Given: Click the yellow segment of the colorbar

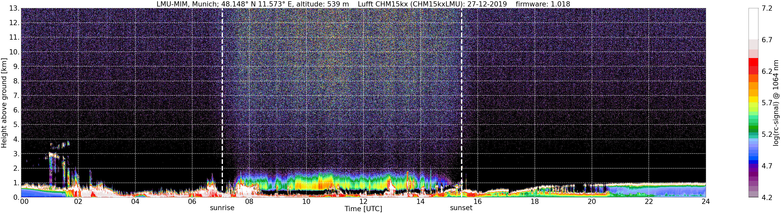Looking at the screenshot, I should (753, 99).
